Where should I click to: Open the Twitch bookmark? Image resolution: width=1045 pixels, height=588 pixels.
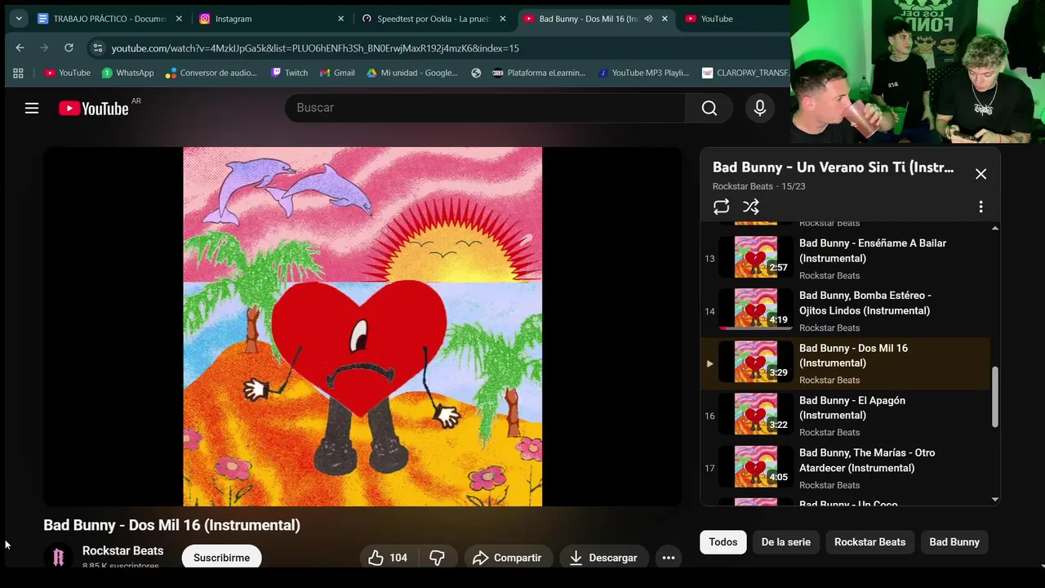pyautogui.click(x=290, y=73)
